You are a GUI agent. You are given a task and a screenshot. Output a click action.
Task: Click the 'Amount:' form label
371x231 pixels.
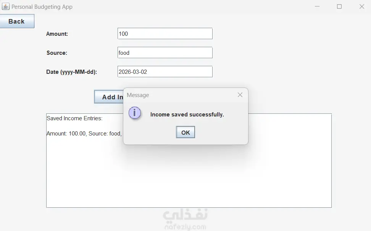point(57,34)
